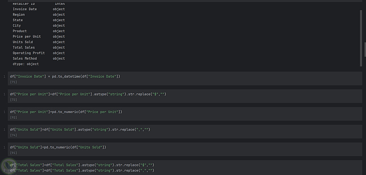
Task: Focus the Price per Unit str.replace cell
Action: [x=88, y=94]
